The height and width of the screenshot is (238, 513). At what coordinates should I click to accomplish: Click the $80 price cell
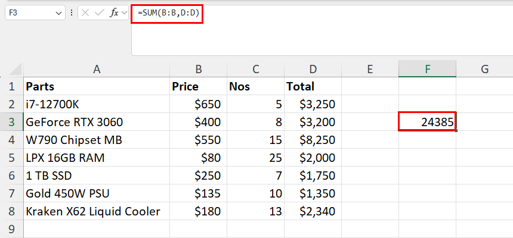tap(198, 158)
